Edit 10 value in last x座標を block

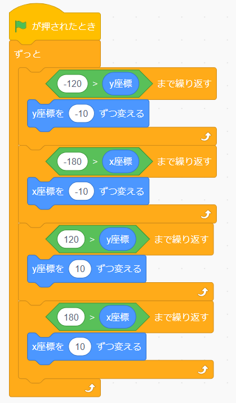click(x=80, y=347)
